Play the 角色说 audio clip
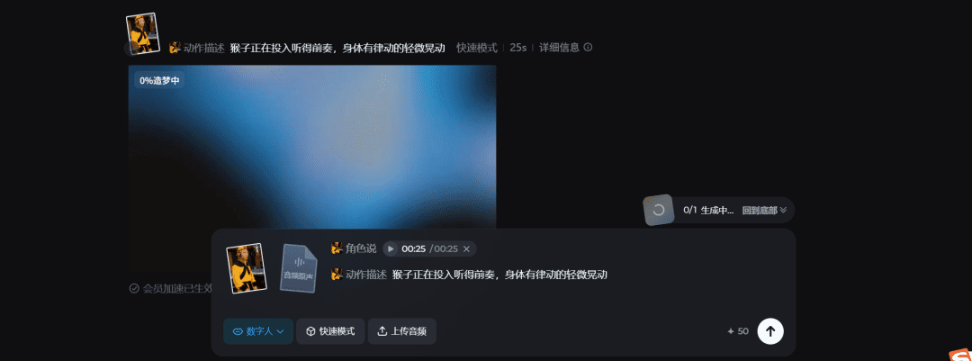 coord(391,248)
